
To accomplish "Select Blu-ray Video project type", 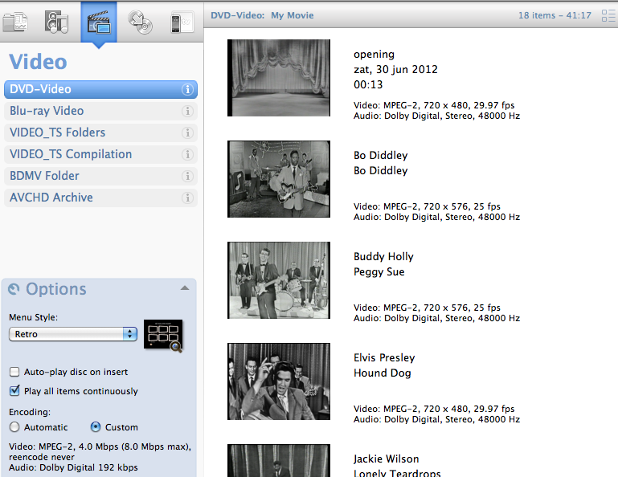I will pyautogui.click(x=100, y=111).
